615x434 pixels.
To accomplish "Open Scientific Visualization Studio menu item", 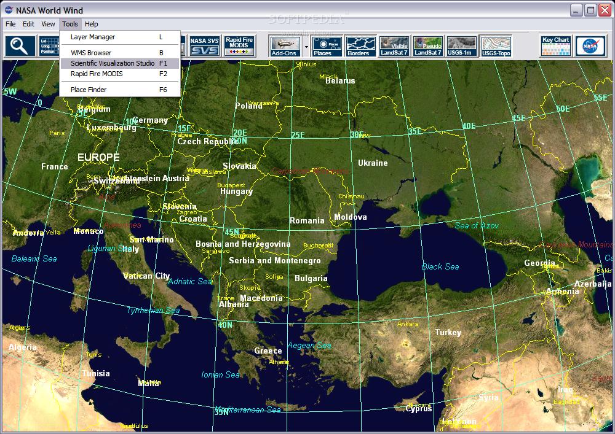I will pyautogui.click(x=113, y=63).
